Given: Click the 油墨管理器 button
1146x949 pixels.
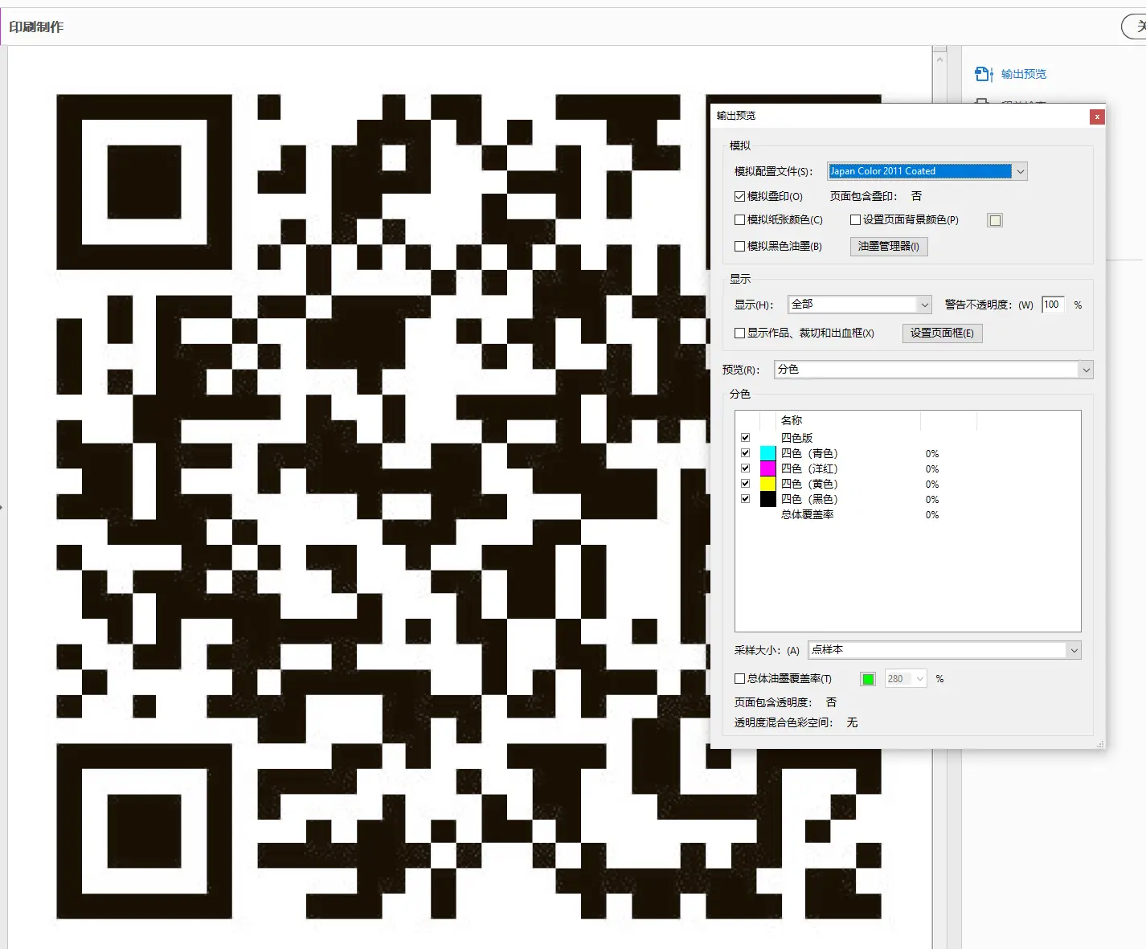Looking at the screenshot, I should tap(888, 247).
